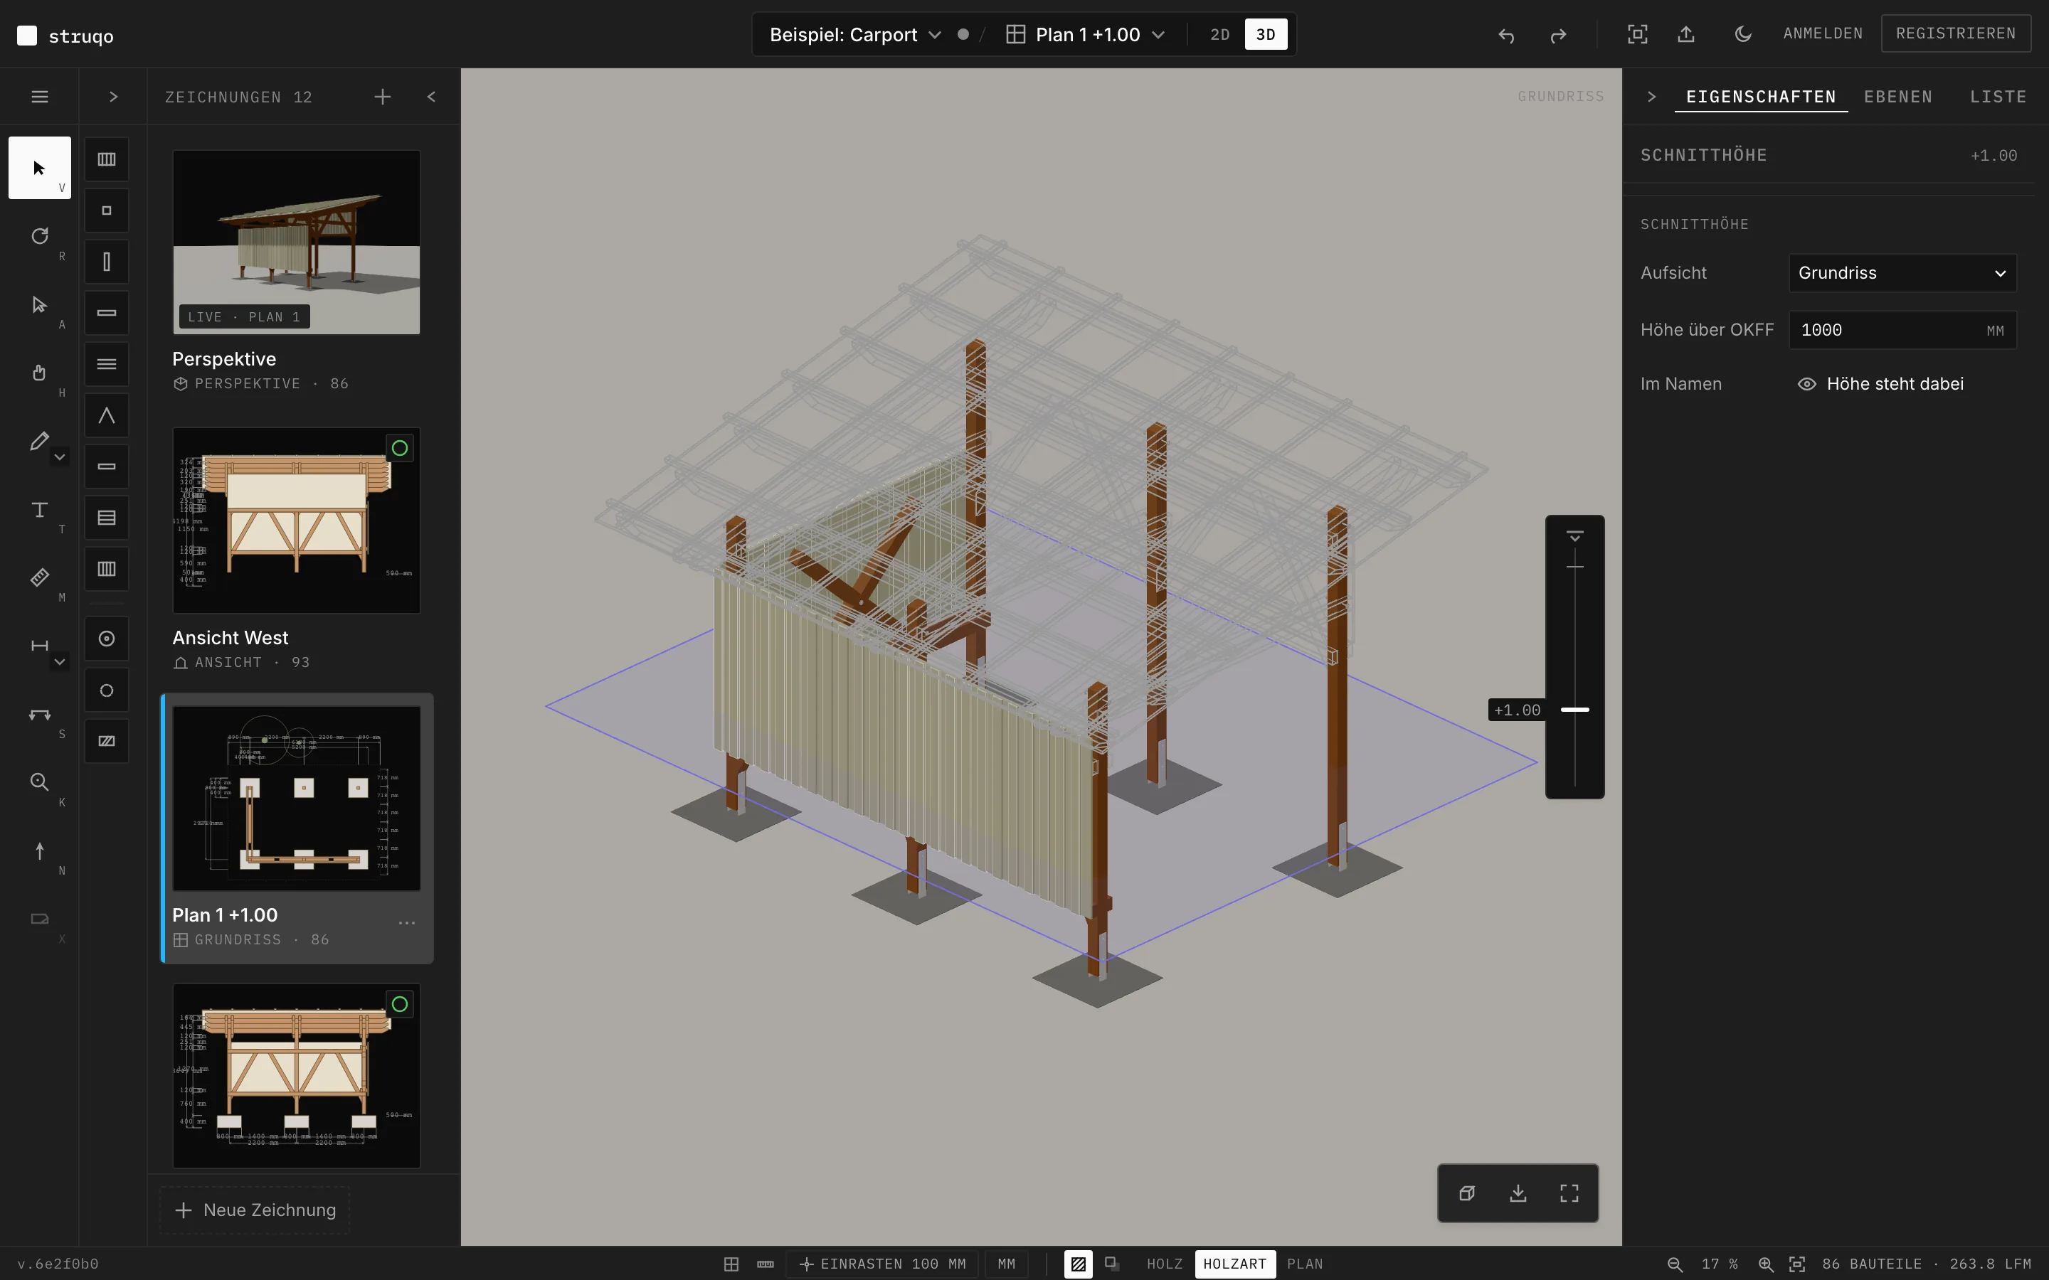This screenshot has height=1280, width=2049.
Task: Collapse the properties panel chevron
Action: tap(1651, 97)
